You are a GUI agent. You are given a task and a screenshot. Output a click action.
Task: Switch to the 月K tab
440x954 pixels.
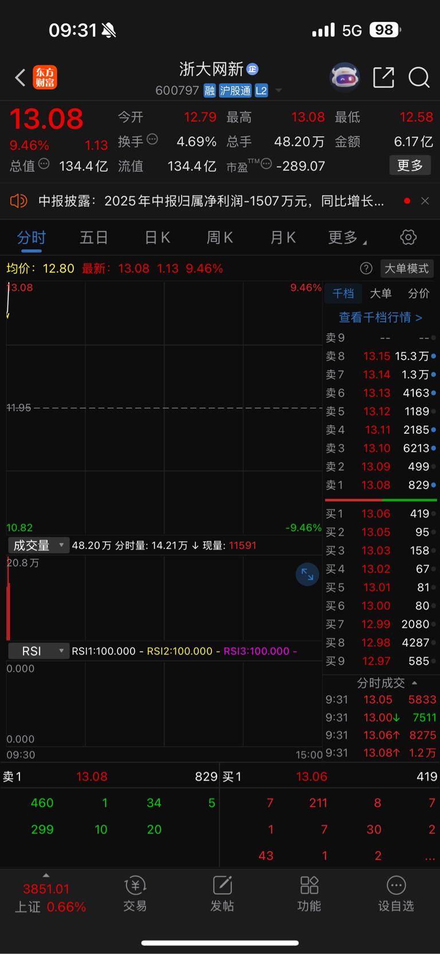[282, 237]
